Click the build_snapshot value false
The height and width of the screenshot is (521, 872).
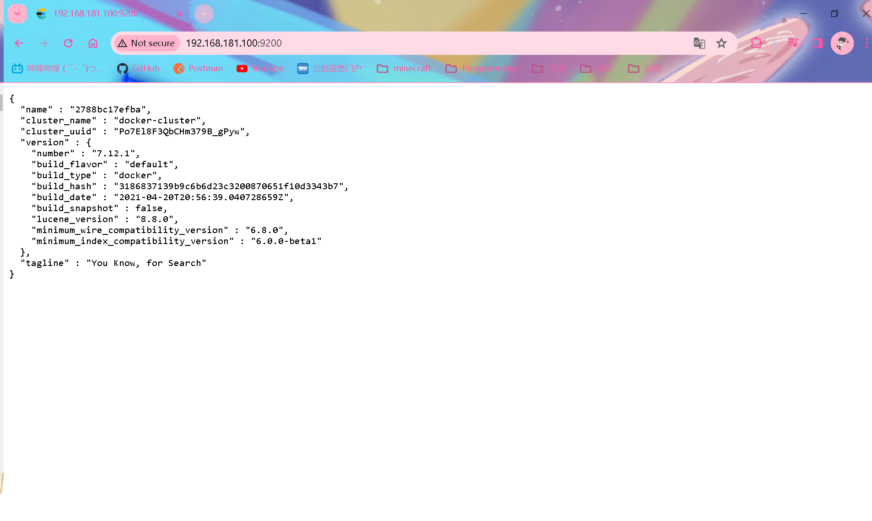pyautogui.click(x=149, y=208)
